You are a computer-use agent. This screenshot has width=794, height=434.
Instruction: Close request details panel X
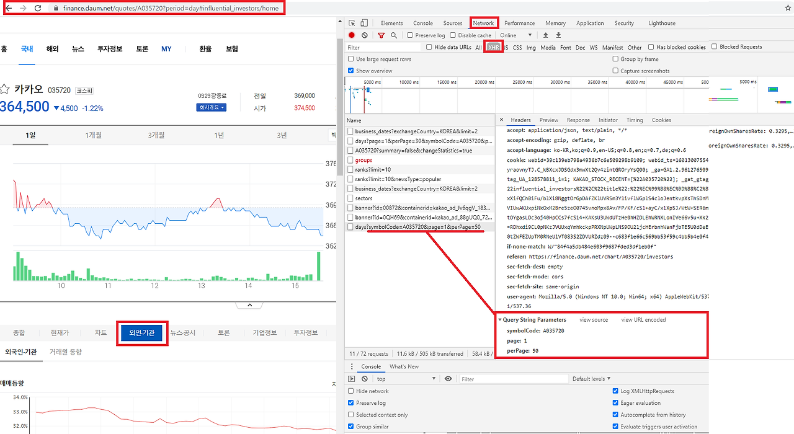[501, 120]
